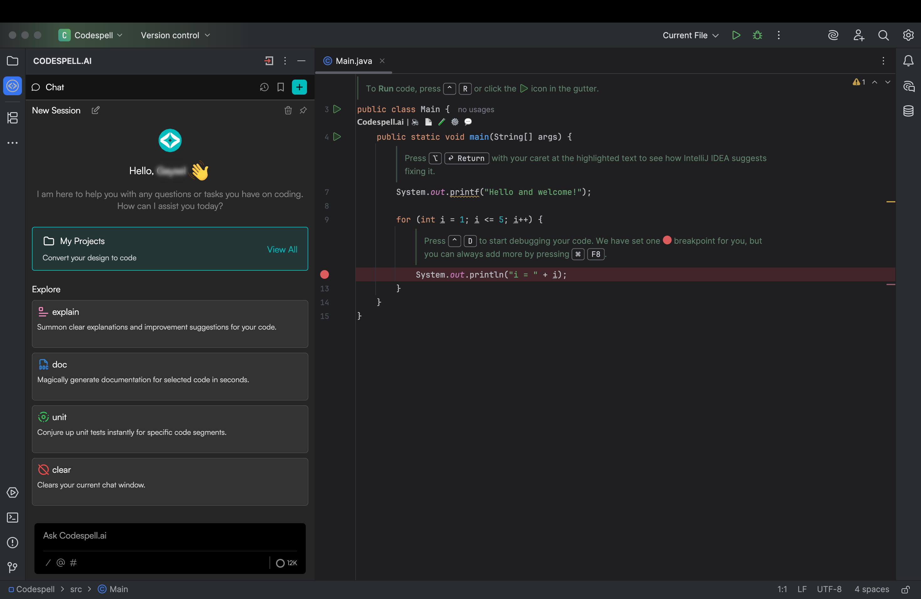Open the Git version control tool window
The image size is (921, 599).
click(x=13, y=567)
